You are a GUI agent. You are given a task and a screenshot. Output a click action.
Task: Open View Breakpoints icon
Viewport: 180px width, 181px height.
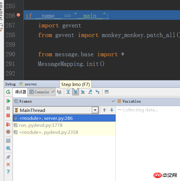click(x=8, y=124)
